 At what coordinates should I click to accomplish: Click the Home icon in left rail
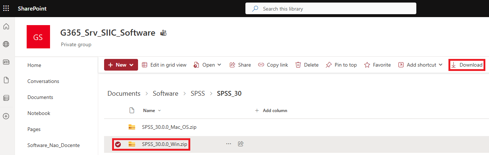pyautogui.click(x=6, y=27)
